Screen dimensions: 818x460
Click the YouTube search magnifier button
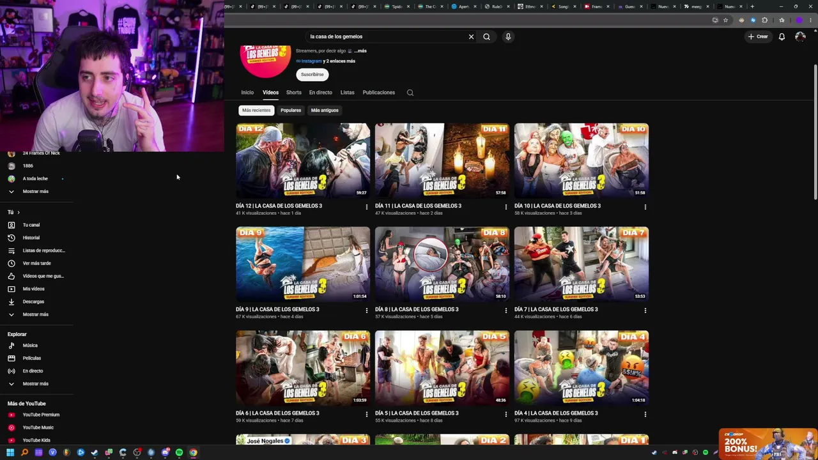click(486, 36)
